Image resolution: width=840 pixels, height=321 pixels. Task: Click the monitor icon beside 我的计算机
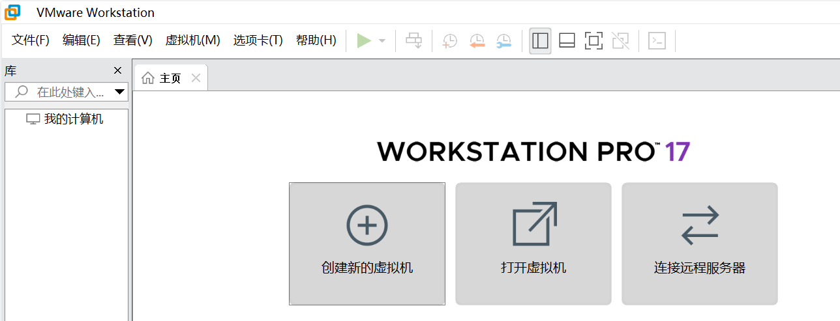pyautogui.click(x=33, y=119)
